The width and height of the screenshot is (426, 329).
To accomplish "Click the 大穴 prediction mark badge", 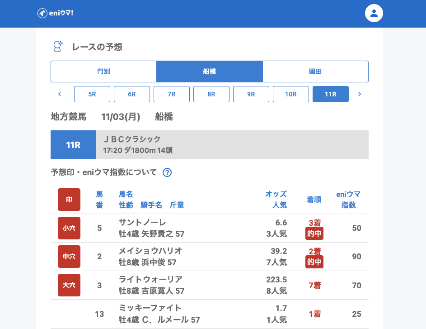I will (69, 285).
